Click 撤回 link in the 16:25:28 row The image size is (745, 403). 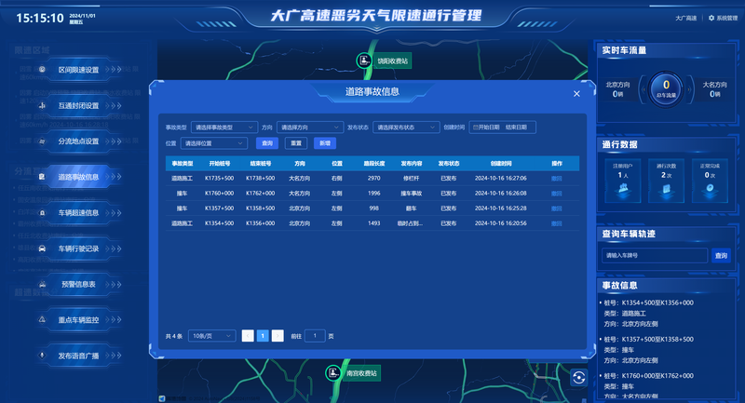point(556,208)
